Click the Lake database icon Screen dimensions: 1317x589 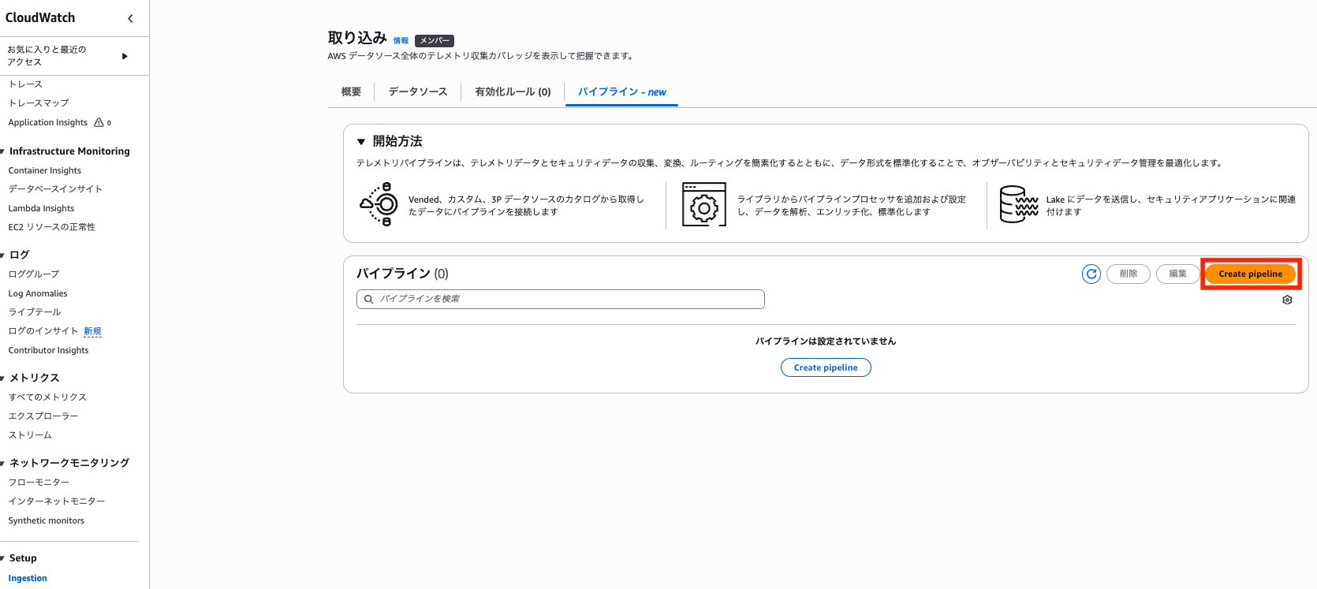pos(1019,205)
